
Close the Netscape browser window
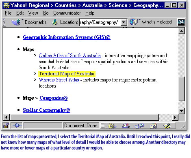click(181, 5)
